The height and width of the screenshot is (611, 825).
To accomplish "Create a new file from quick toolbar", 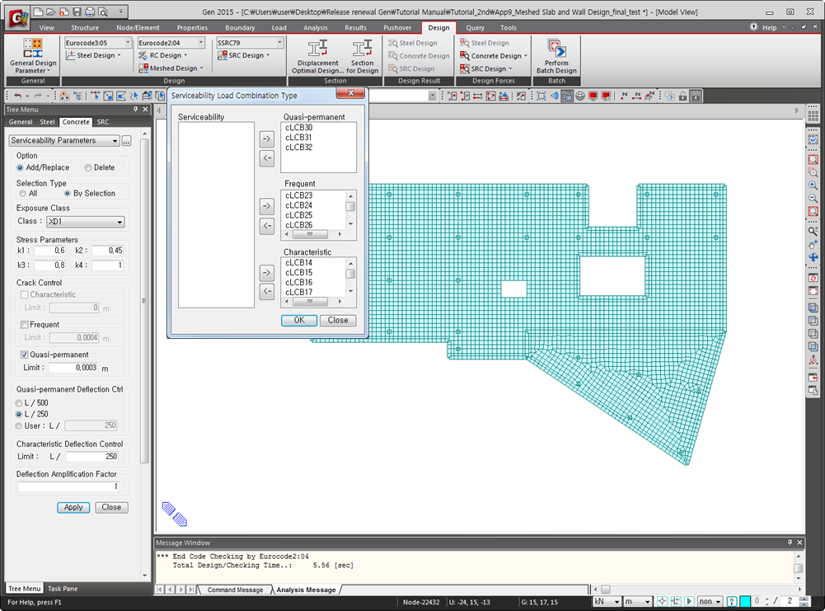I will 39,12.
